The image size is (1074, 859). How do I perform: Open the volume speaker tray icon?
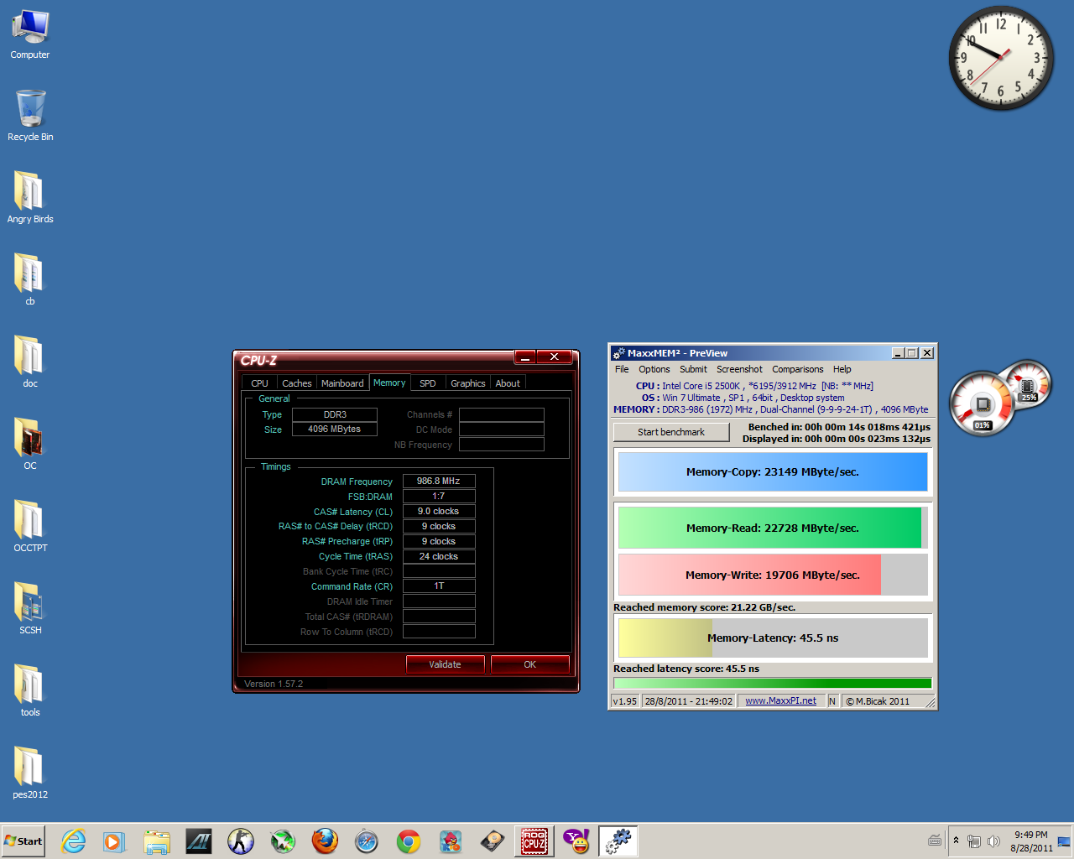pyautogui.click(x=994, y=841)
